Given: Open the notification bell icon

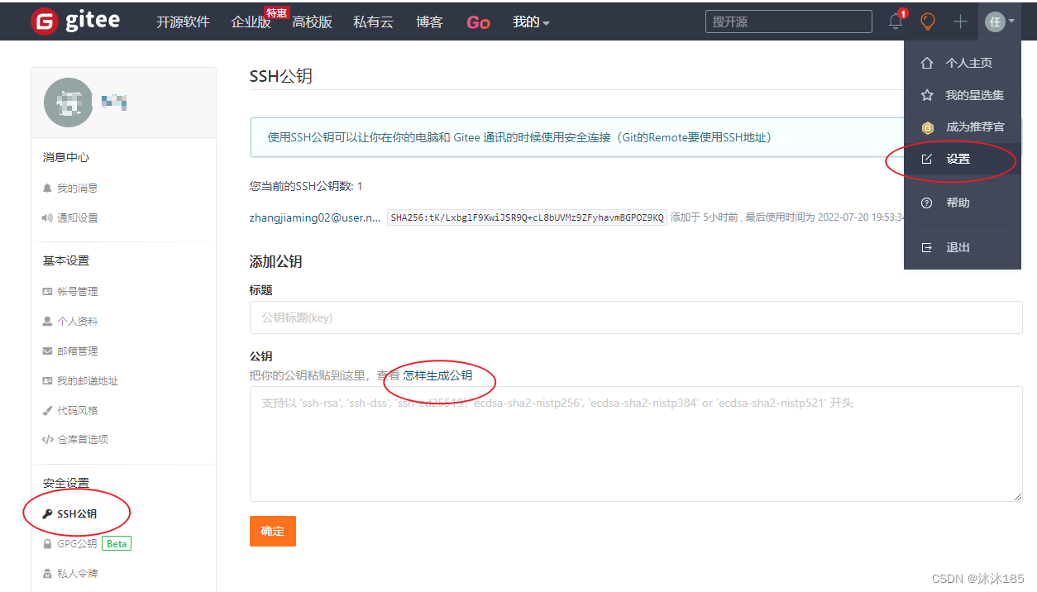Looking at the screenshot, I should tap(894, 21).
